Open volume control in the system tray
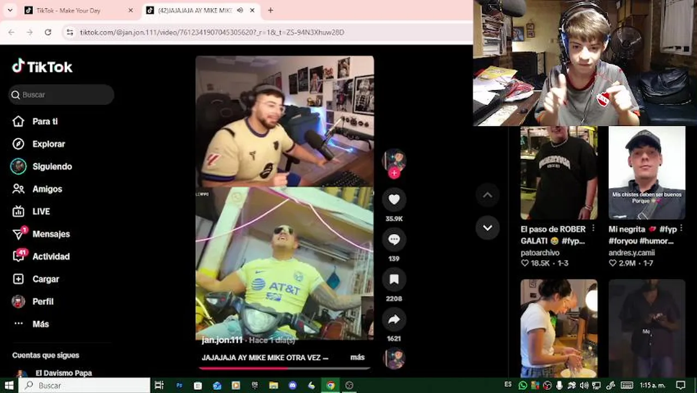Viewport: 697px width, 393px height. pyautogui.click(x=585, y=385)
